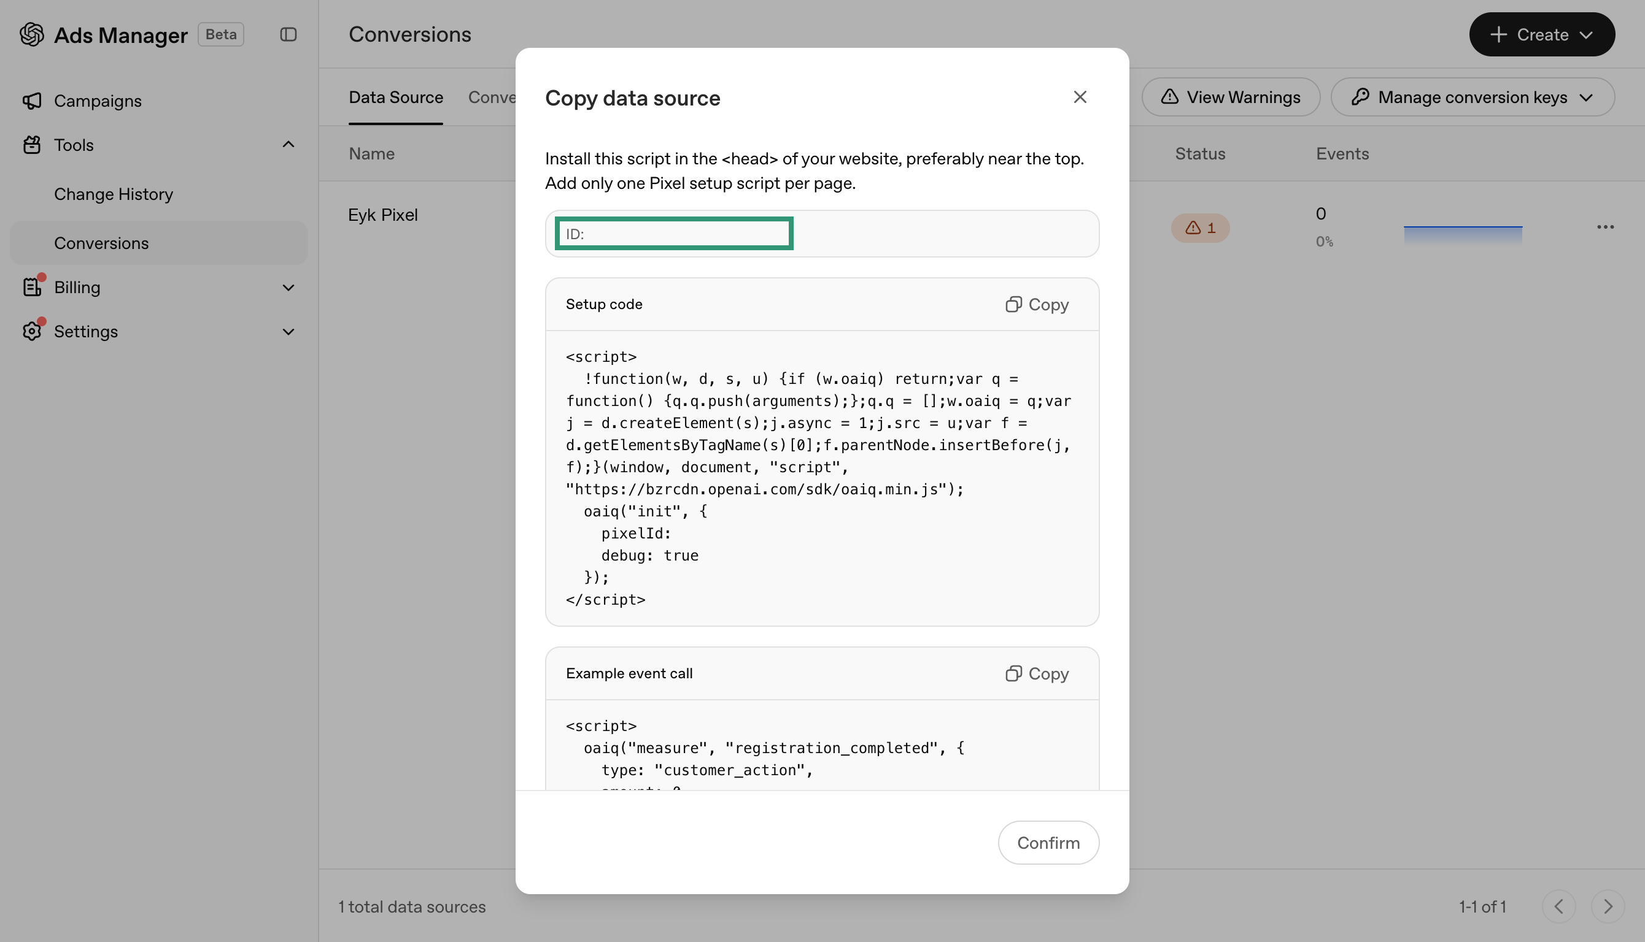The height and width of the screenshot is (942, 1645).
Task: Copy the Example event call
Action: 1037,673
